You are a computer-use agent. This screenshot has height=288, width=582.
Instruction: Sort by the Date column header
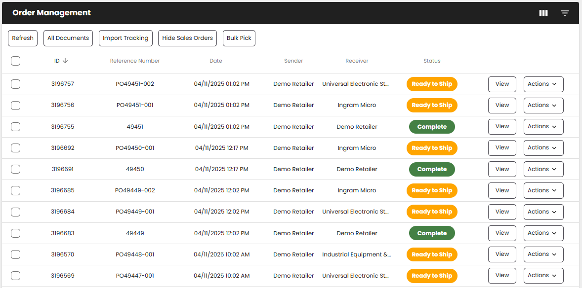point(216,61)
